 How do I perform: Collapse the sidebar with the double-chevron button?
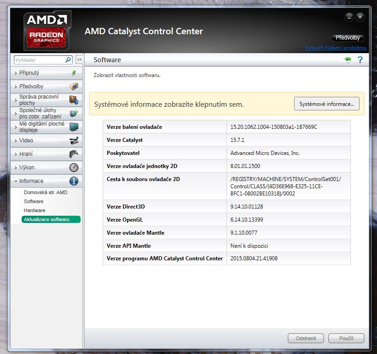79,59
